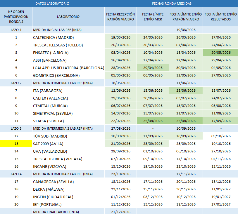Screen dimensions: 238x214
Task: Click the 11/08/2026 results date for SIMETRYCAL
Action: (220, 113)
